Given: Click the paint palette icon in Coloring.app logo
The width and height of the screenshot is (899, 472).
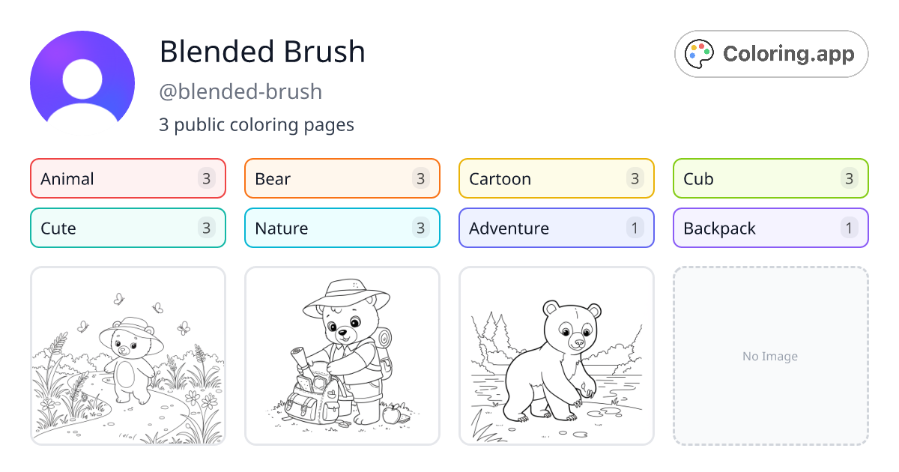Looking at the screenshot, I should 700,53.
